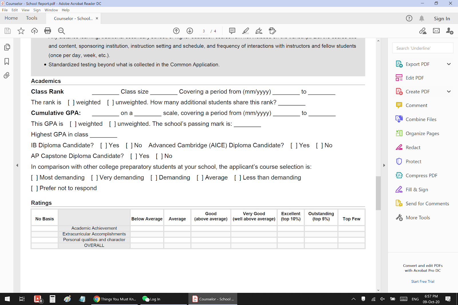
Task: Check Prefer not to respond box
Action: (x=34, y=188)
